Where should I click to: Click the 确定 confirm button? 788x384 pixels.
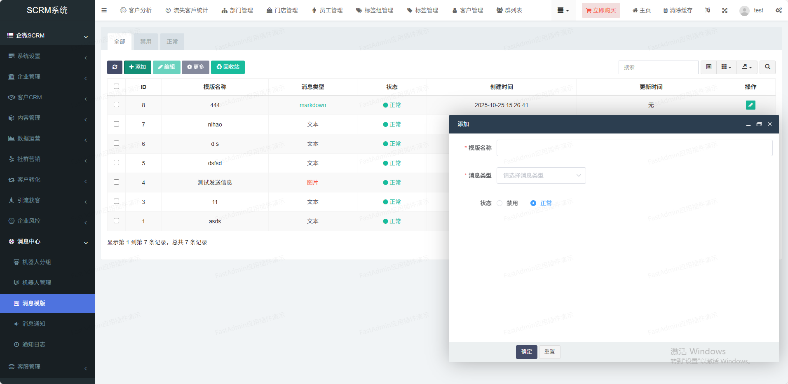click(526, 352)
